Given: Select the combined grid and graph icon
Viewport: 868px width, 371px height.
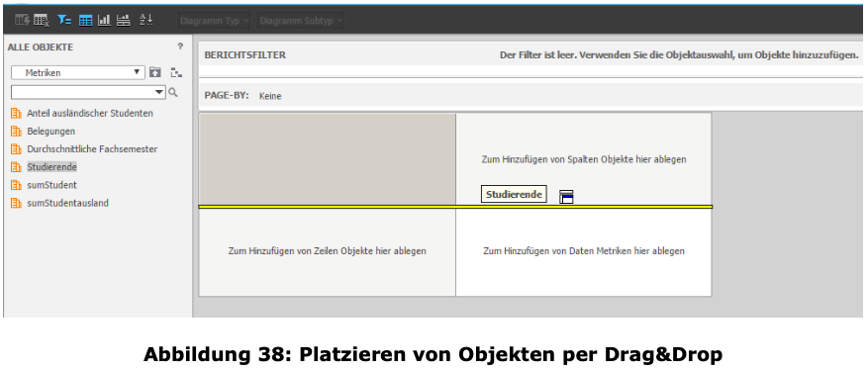Looking at the screenshot, I should pyautogui.click(x=124, y=21).
